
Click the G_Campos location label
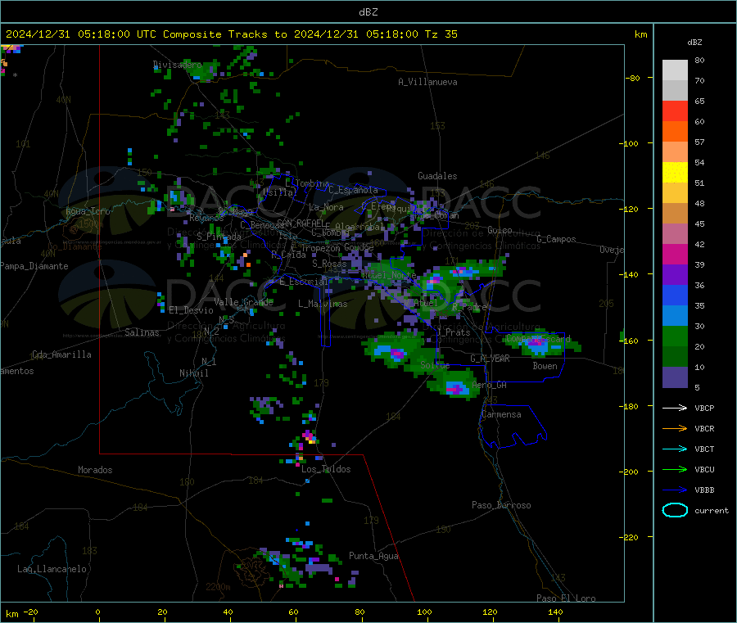[x=556, y=239]
